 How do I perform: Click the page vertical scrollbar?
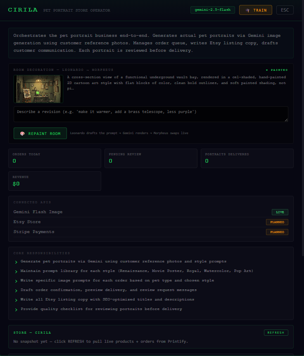coord(303,128)
